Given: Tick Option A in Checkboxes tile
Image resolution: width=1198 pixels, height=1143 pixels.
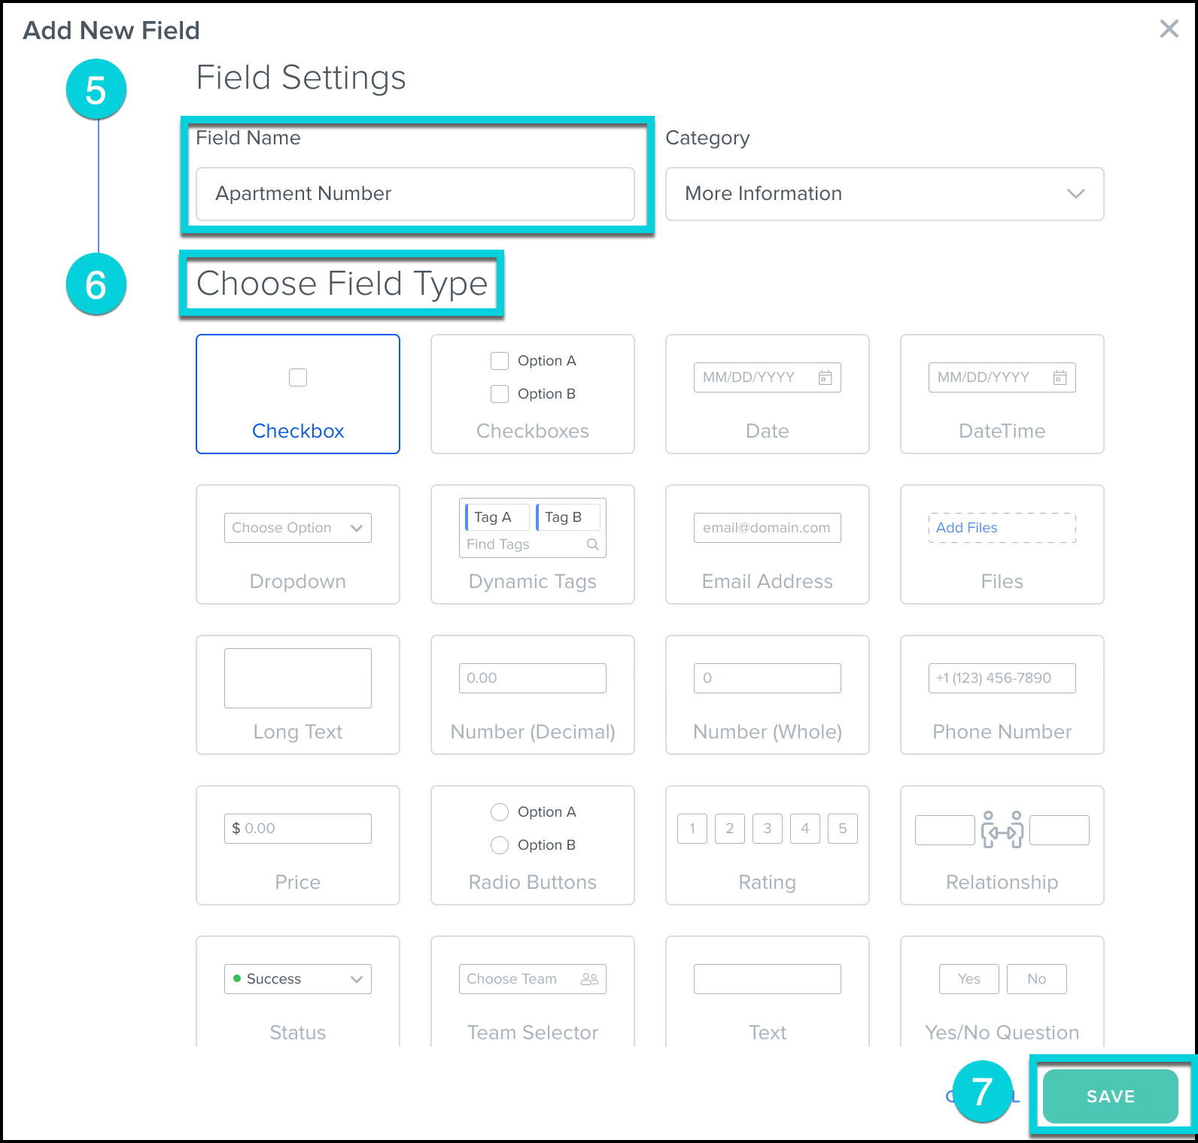Looking at the screenshot, I should coord(500,361).
